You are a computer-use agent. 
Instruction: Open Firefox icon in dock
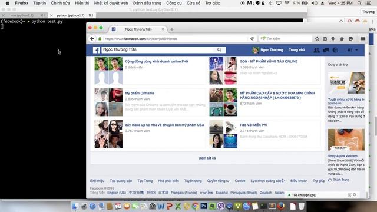[x=280, y=206]
